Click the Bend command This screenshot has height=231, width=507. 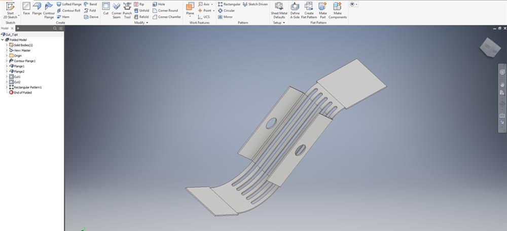90,4
